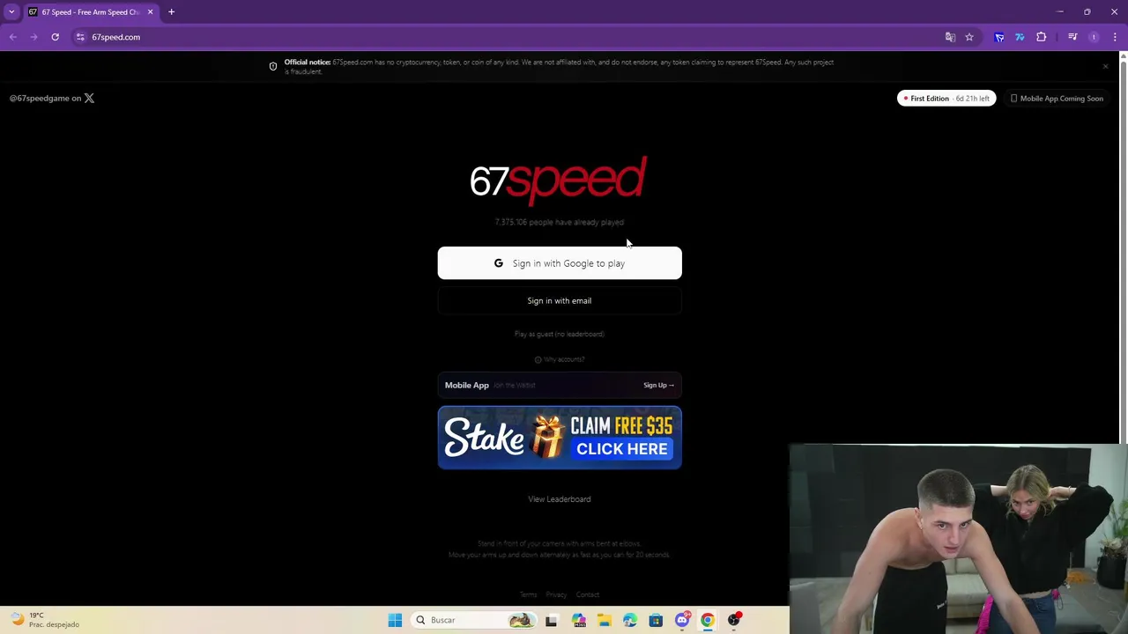Open the blue arrow extension icon

(x=999, y=37)
